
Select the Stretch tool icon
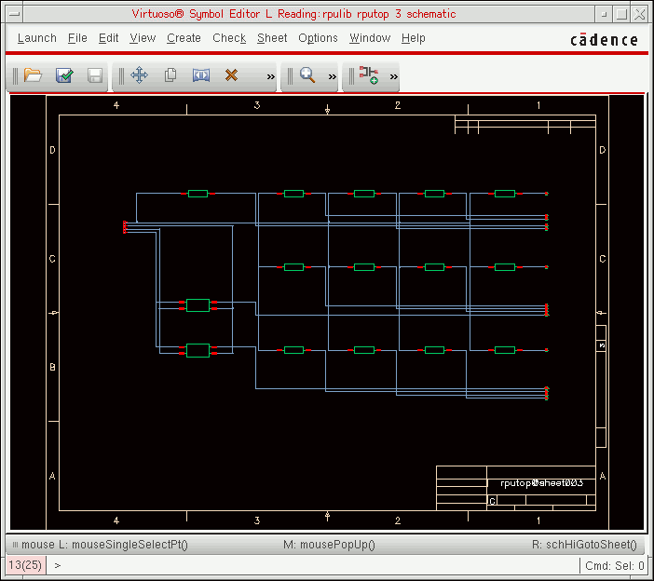201,75
